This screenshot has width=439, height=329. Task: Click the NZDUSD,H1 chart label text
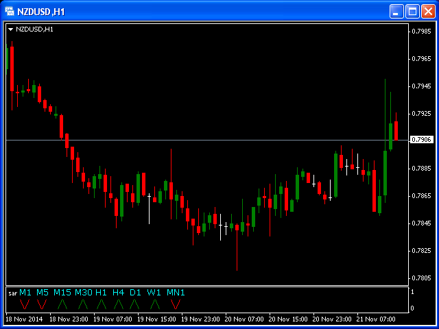click(x=34, y=29)
